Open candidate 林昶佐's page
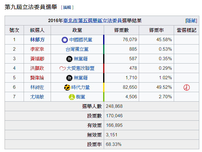The height and width of the screenshot is (152, 202). 37,87
